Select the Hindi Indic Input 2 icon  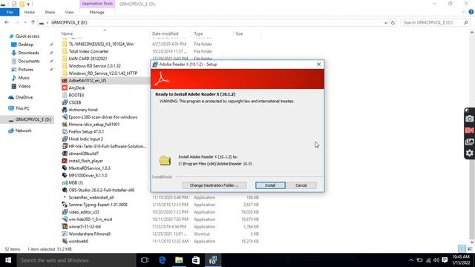coord(65,139)
